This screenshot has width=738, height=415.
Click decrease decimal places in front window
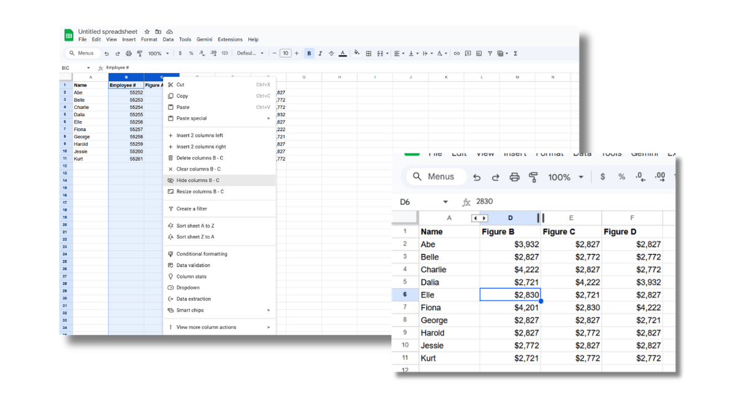click(640, 177)
